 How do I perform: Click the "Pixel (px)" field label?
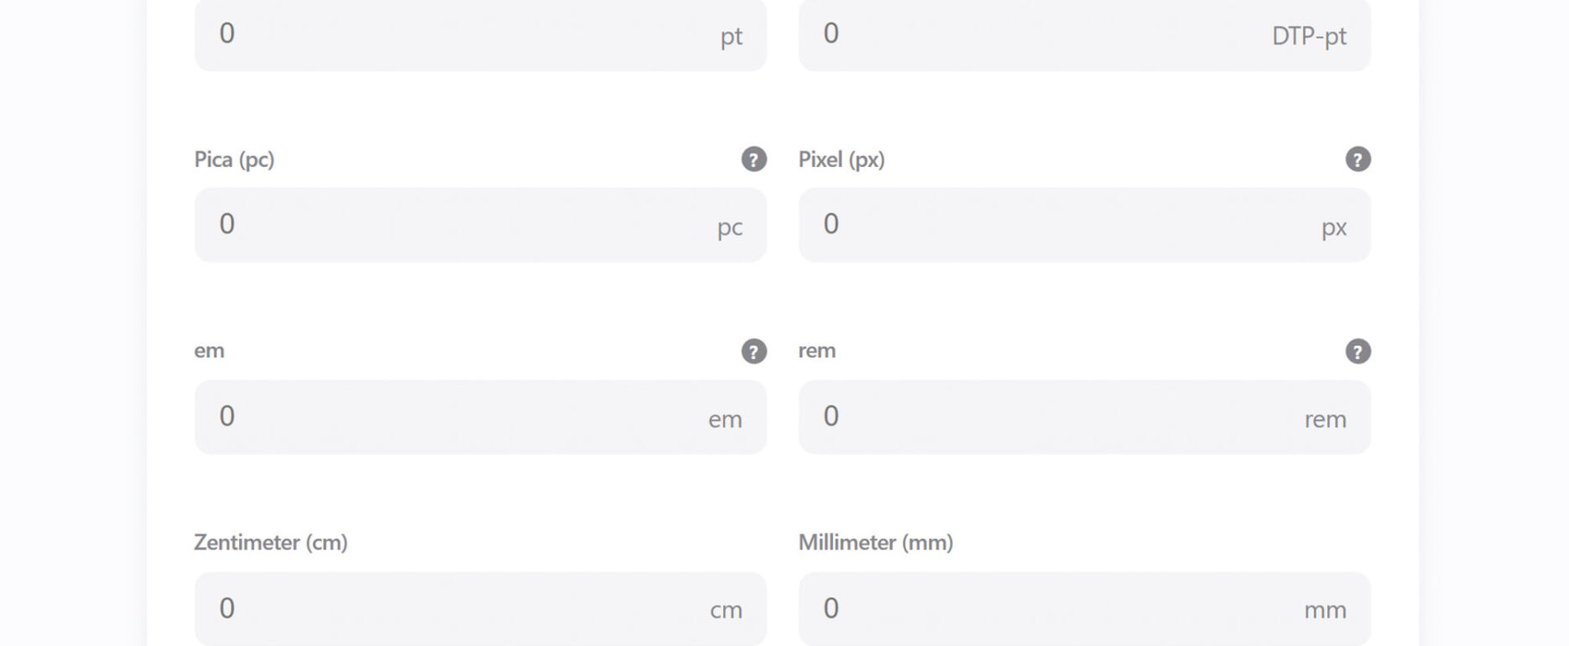point(841,159)
